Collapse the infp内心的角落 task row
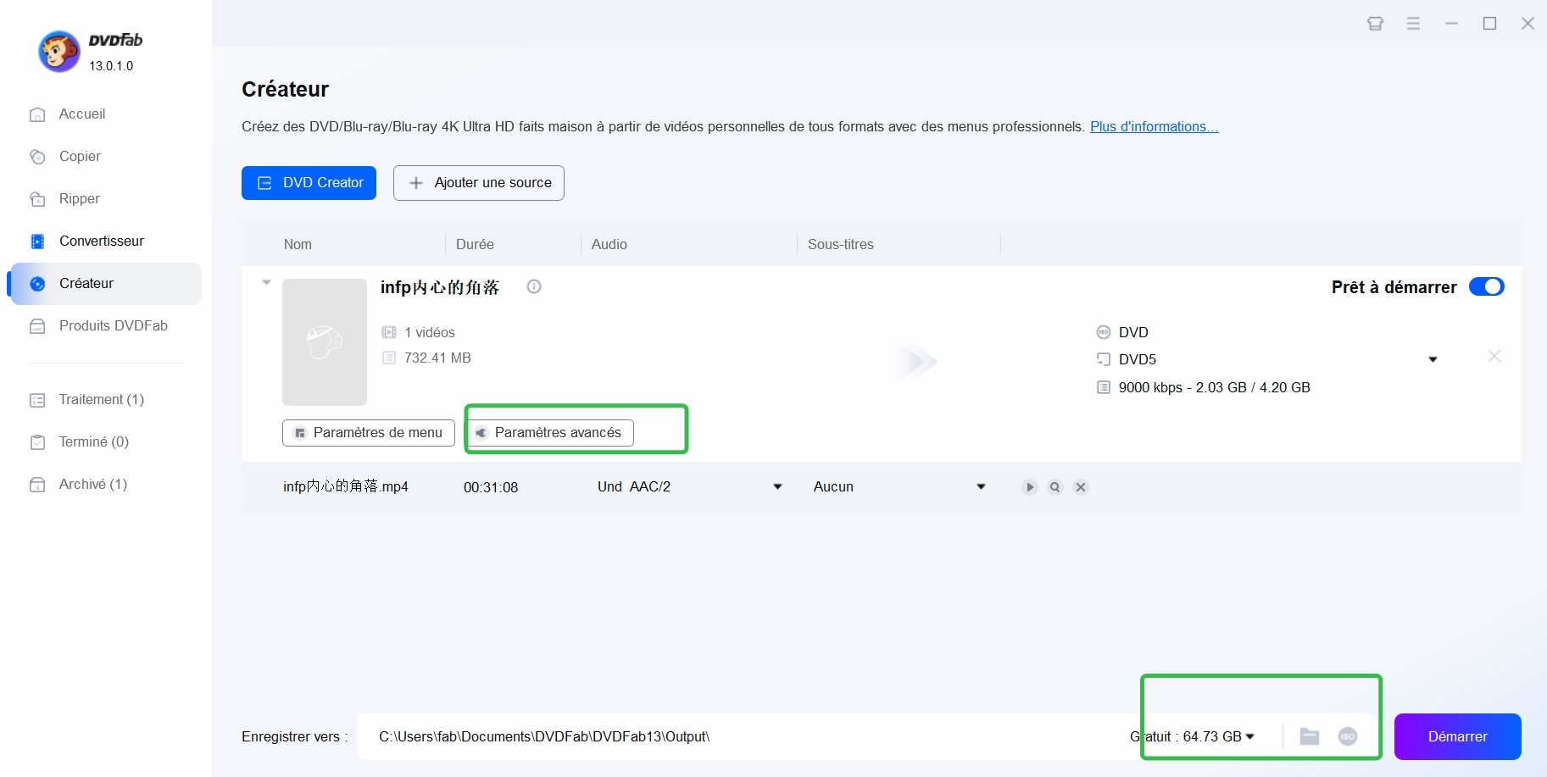The width and height of the screenshot is (1547, 777). (x=266, y=282)
